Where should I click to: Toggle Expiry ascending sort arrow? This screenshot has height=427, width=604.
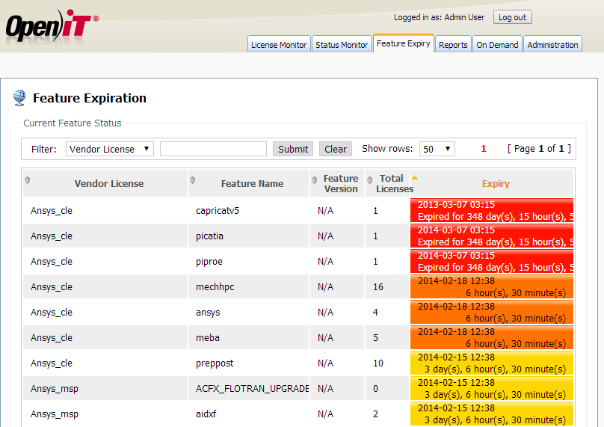click(x=414, y=178)
